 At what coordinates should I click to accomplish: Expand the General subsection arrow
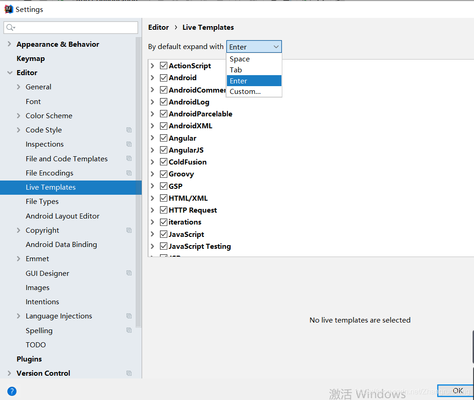(19, 87)
